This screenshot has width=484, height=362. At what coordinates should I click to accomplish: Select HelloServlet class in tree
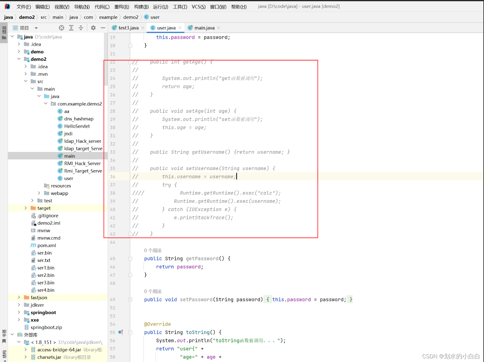tap(74, 126)
